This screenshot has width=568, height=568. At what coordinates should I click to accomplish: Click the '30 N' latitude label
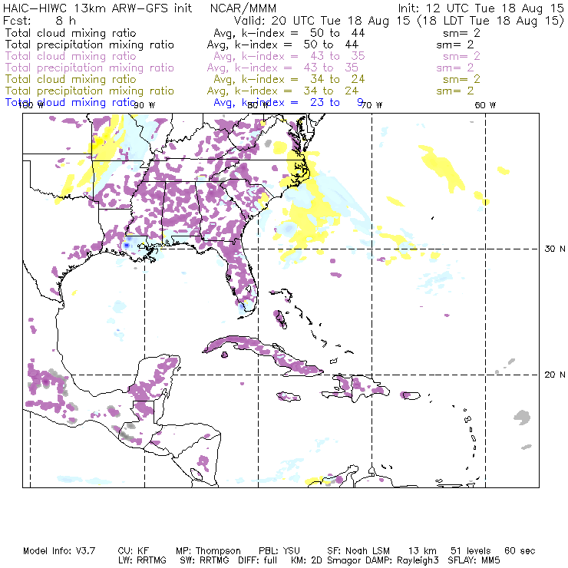coord(555,249)
